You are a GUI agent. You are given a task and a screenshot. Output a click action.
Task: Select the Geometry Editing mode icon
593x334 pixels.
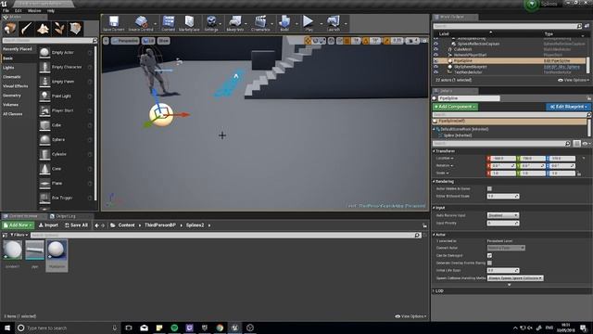tap(75, 29)
